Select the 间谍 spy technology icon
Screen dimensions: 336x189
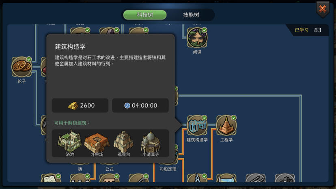coord(197,38)
